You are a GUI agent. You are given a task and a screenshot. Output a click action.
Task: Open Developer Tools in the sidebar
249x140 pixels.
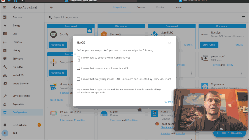click(22, 96)
